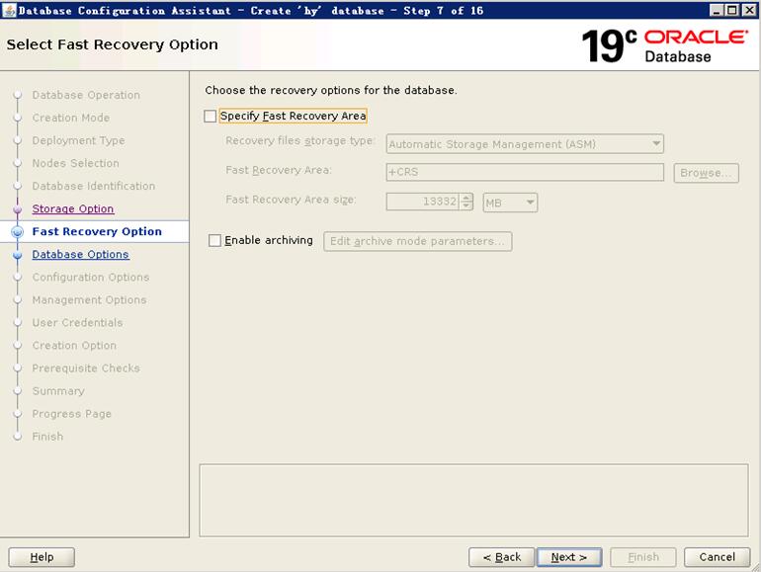Click the Back button
Viewport: 761px width, 572px height.
click(502, 557)
